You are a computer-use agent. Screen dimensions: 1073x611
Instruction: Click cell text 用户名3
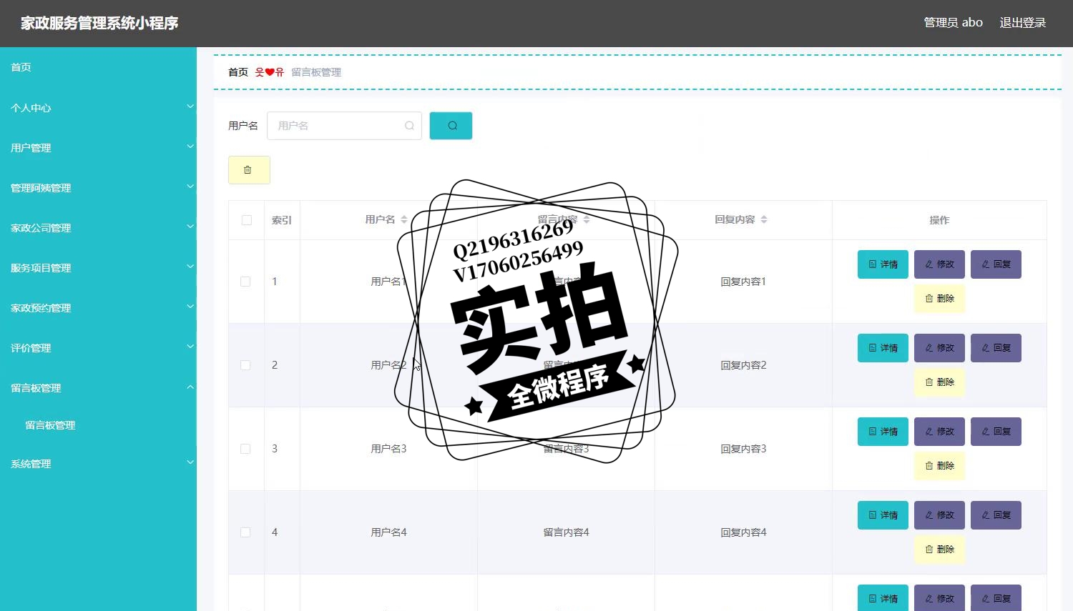pos(388,449)
